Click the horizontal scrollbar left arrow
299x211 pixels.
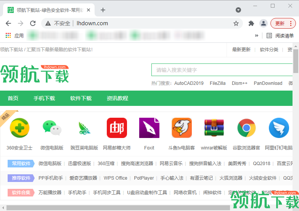click(x=3, y=208)
